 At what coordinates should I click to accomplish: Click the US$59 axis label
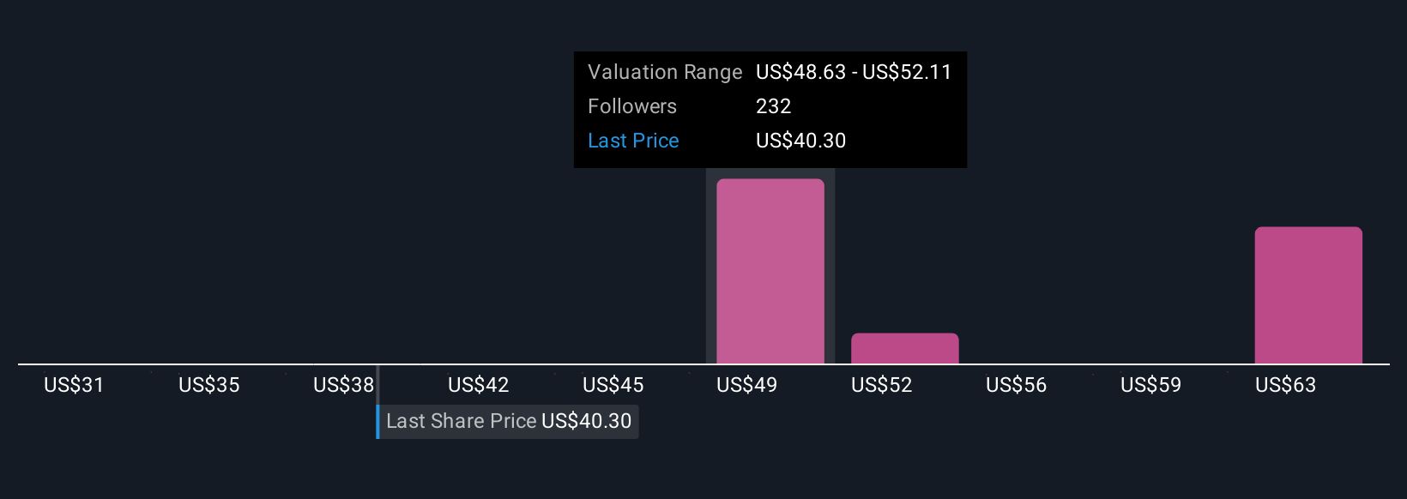point(1150,385)
